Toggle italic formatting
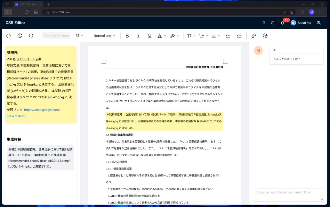330x207 pixels. pos(138,36)
